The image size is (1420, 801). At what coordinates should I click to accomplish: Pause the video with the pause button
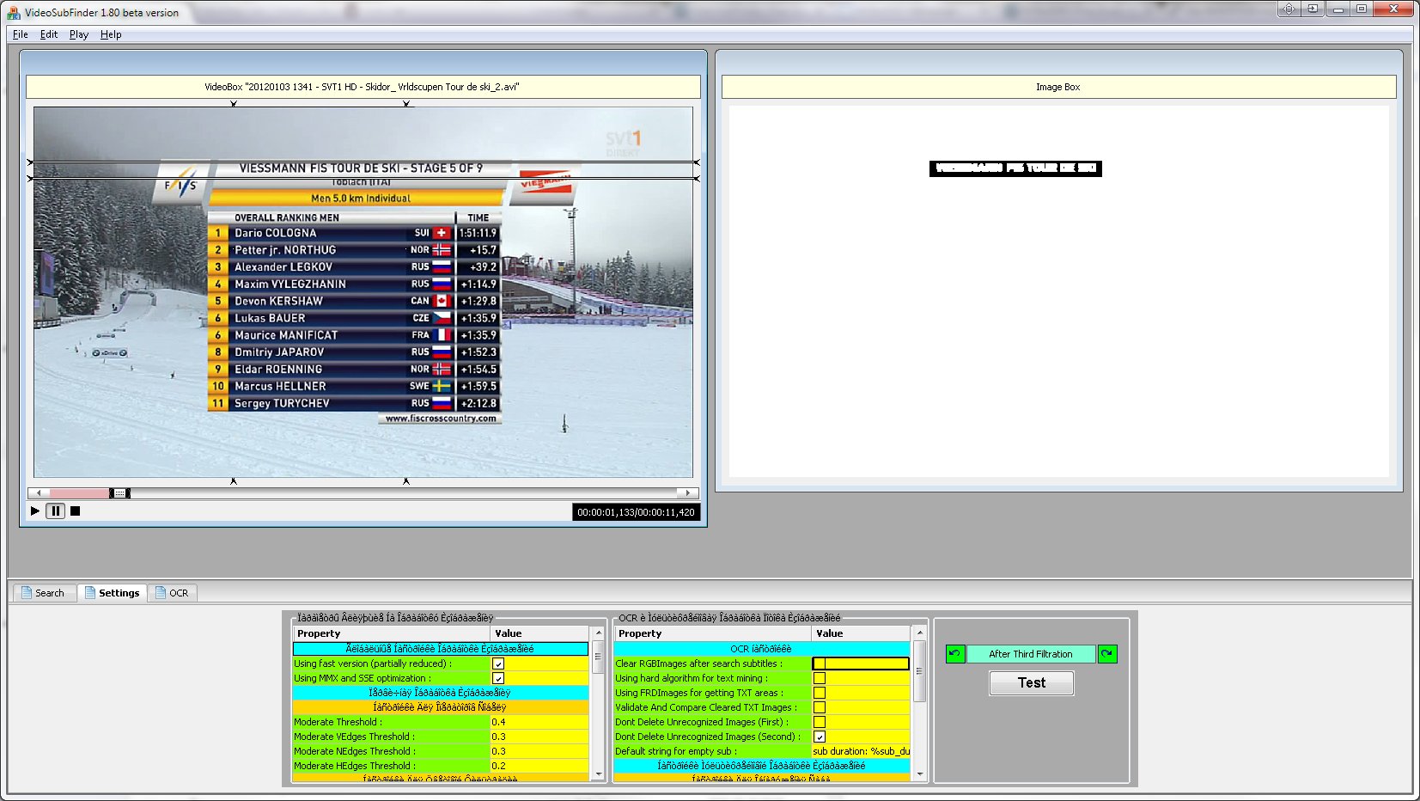(x=55, y=511)
